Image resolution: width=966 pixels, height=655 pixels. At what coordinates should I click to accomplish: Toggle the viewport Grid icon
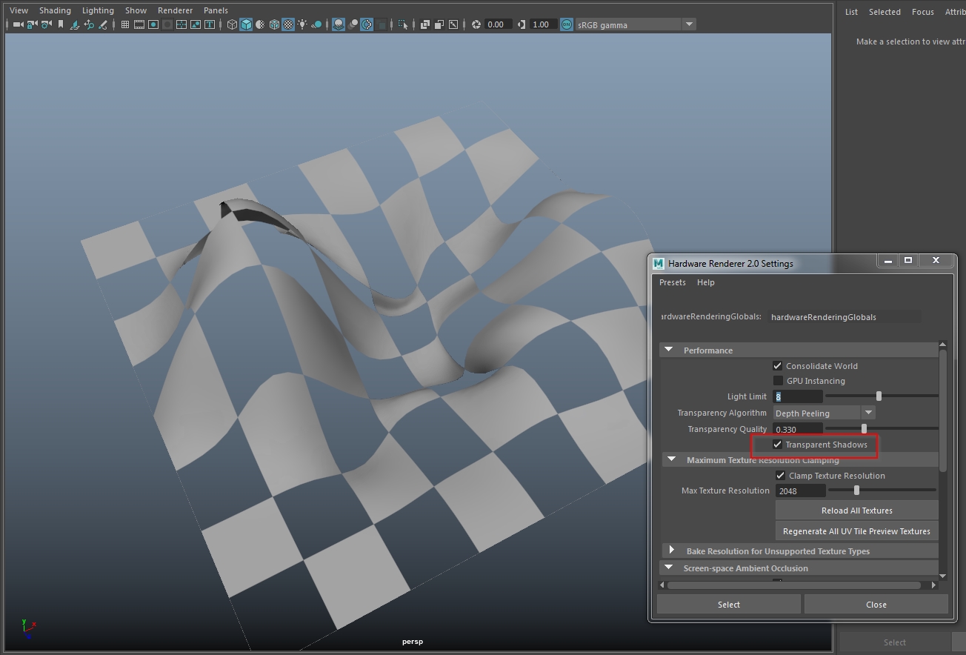(125, 24)
